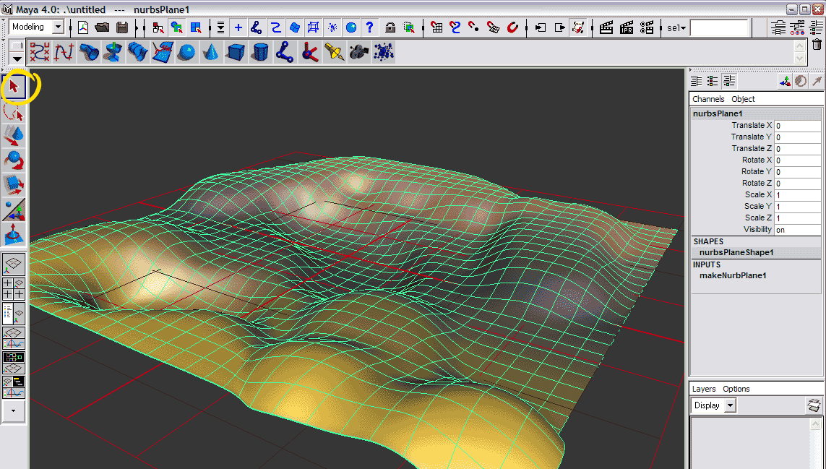Screen dimensions: 826x469
Task: Select nurbsPlaneShape1 under SHAPES
Action: pos(736,252)
